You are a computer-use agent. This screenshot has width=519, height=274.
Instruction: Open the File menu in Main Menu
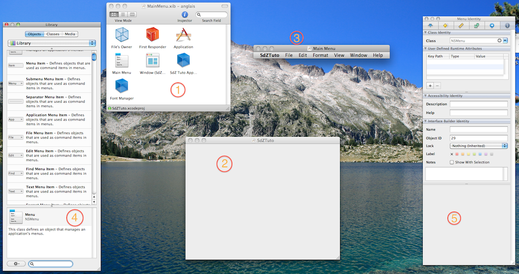pos(289,55)
